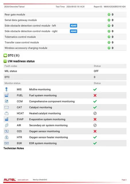
Task: Click the Secondary air system icon
Action: [7, 125]
